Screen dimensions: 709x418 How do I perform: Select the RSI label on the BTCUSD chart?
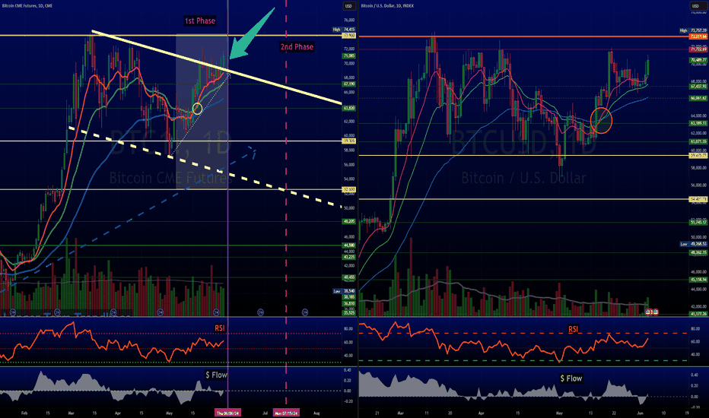[x=573, y=329]
